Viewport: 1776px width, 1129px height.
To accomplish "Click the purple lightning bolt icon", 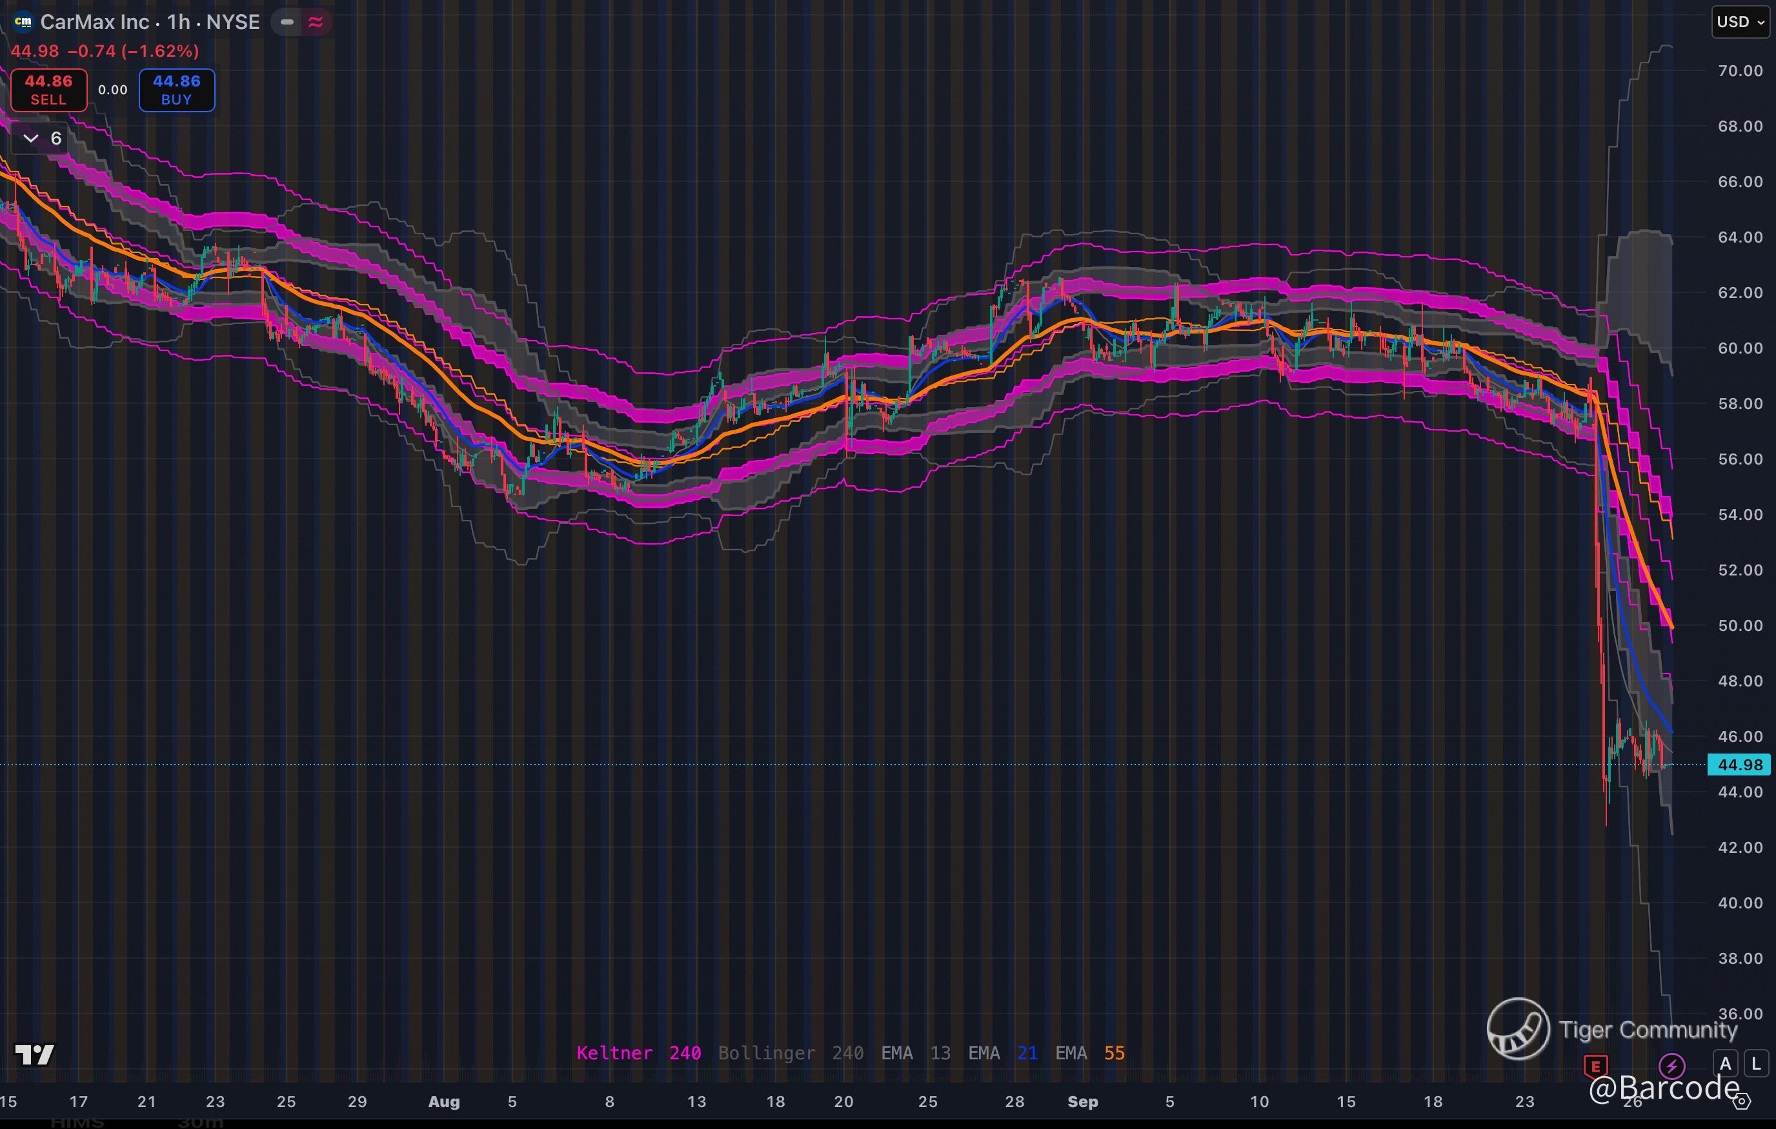I will click(1671, 1066).
